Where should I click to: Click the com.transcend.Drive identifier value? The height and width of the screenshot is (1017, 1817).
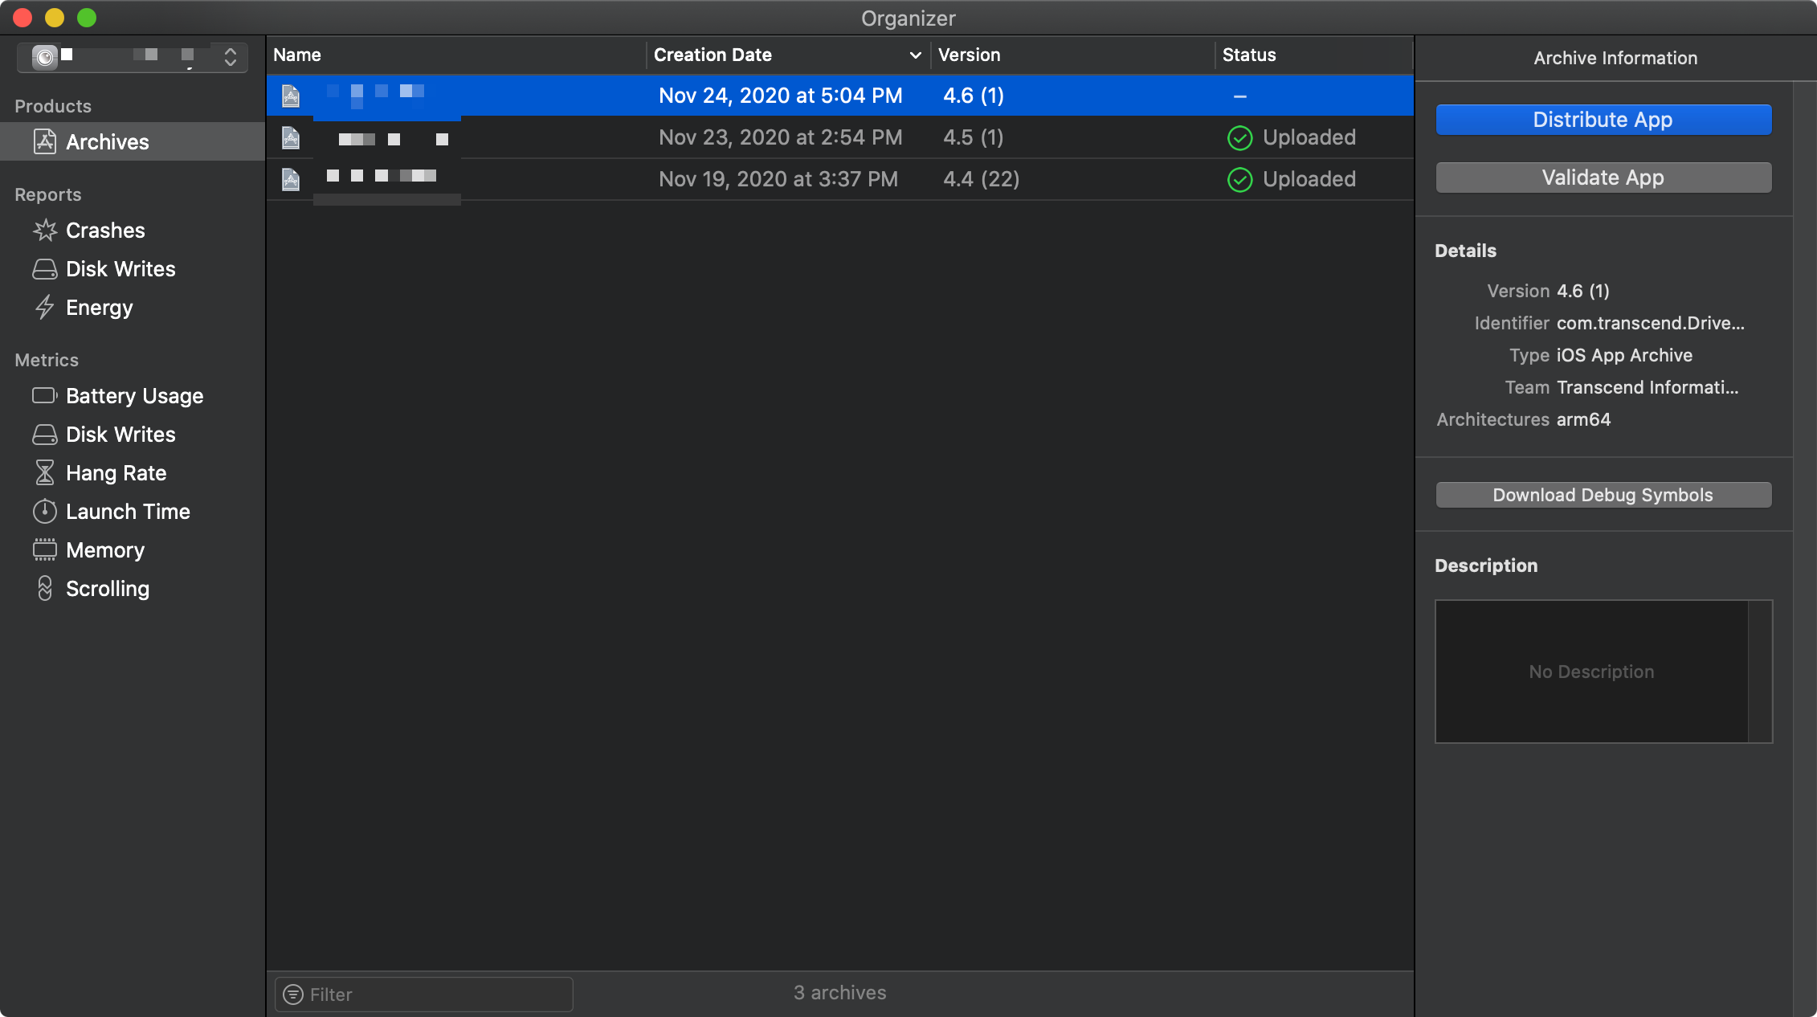click(x=1651, y=323)
